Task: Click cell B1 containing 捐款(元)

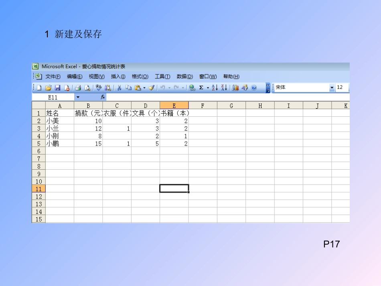Action: 88,113
